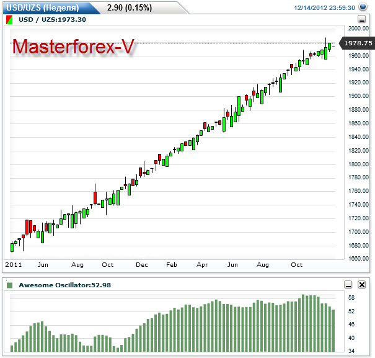Click the 2.90 (0.15%) change value

130,7
